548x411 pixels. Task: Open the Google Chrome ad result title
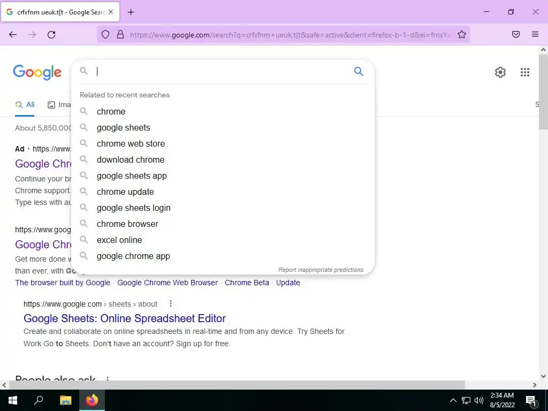click(x=43, y=164)
